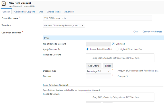Switch to the Availability & Coupons tab
The height and width of the screenshot is (103, 165).
[24, 12]
